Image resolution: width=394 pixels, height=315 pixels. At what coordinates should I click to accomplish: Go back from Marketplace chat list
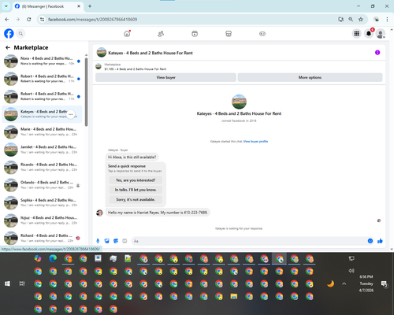point(8,47)
